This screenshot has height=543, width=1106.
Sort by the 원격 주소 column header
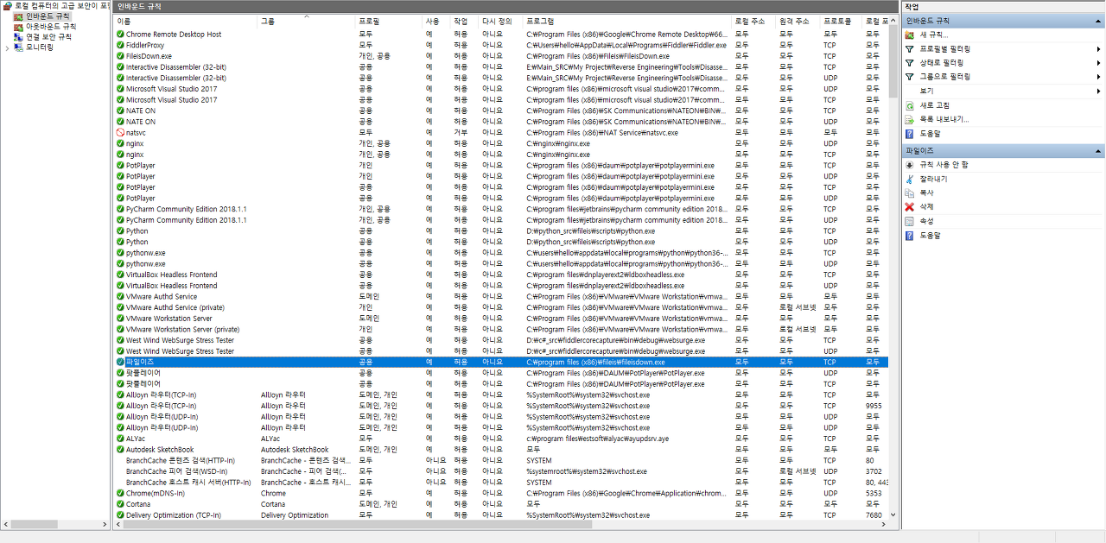(x=798, y=21)
